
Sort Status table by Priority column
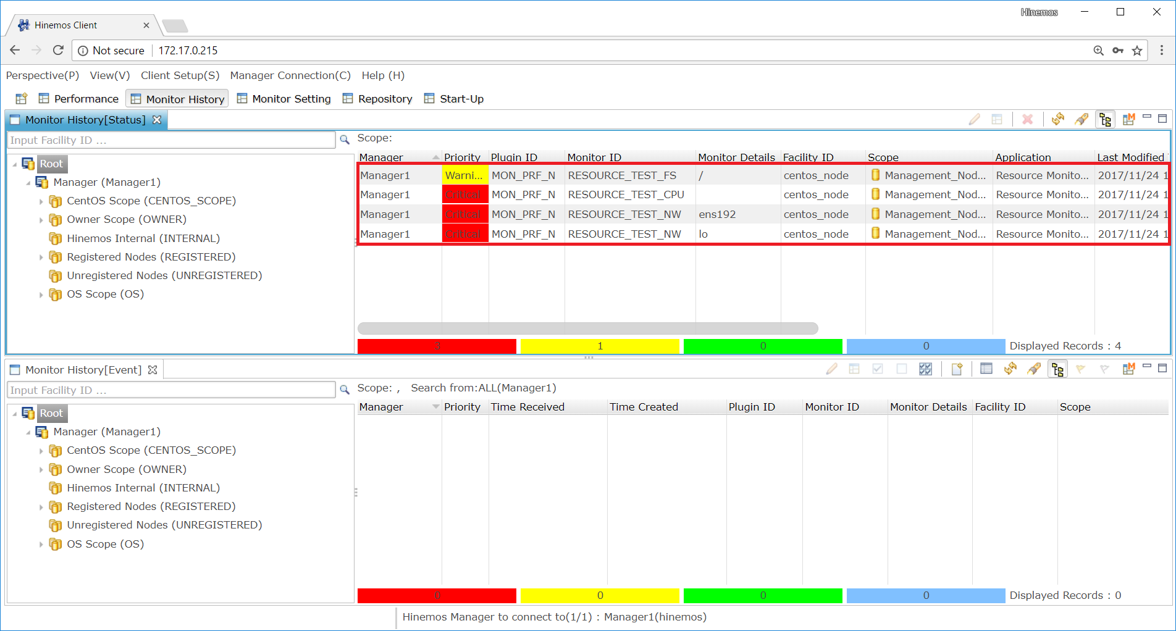(x=464, y=157)
